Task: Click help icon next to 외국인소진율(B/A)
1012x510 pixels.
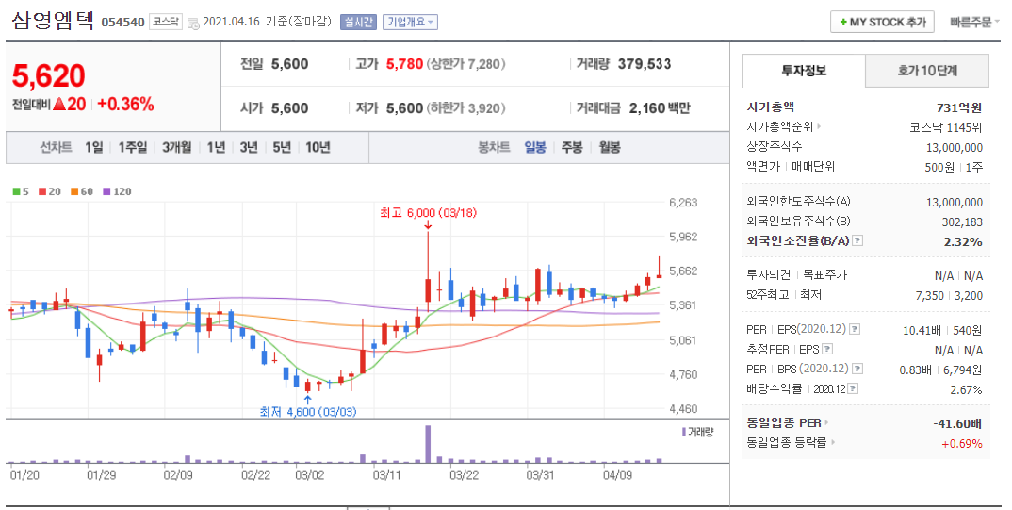Action: [857, 240]
